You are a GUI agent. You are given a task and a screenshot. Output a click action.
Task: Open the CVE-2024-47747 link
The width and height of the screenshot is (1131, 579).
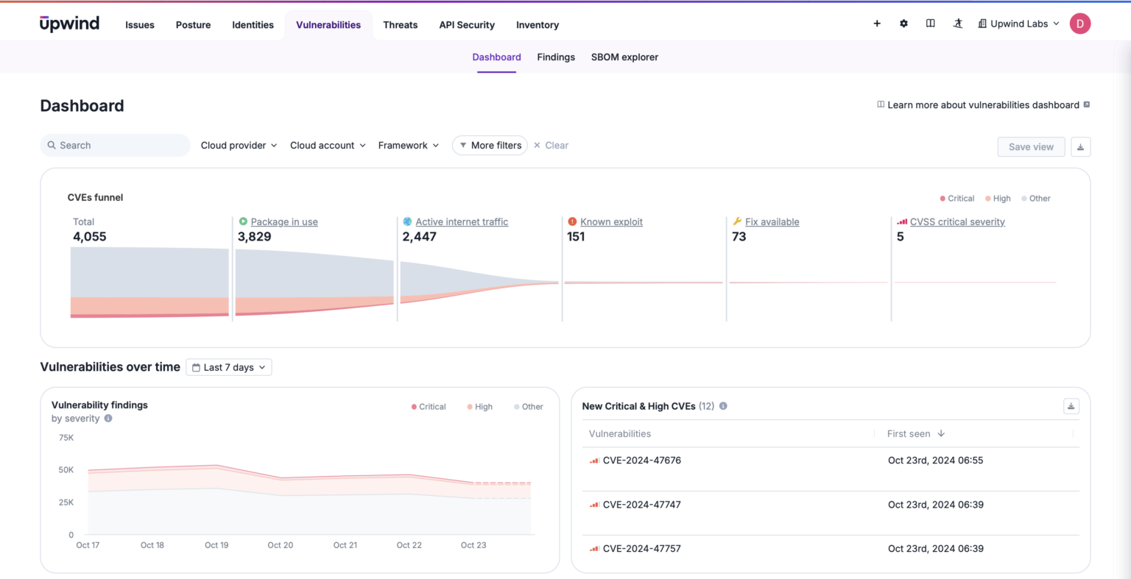pyautogui.click(x=640, y=505)
